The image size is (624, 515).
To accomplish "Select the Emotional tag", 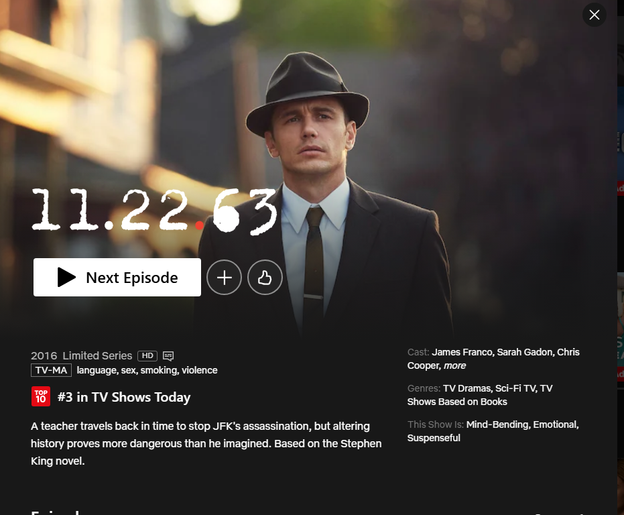I will pyautogui.click(x=556, y=424).
